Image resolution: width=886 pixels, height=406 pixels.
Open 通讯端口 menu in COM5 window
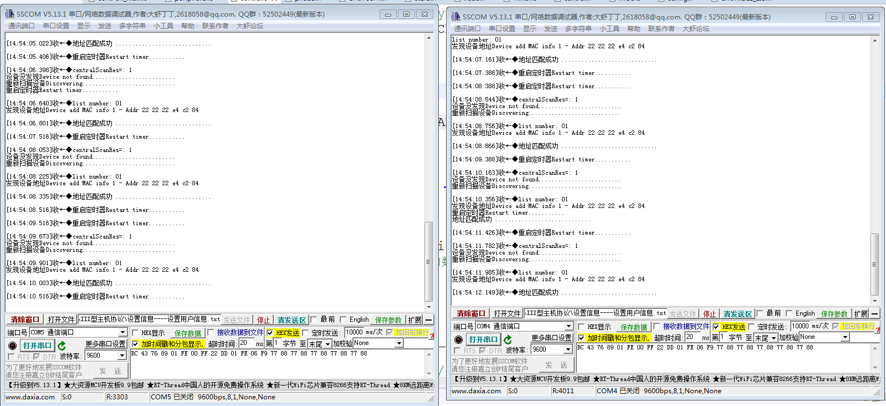pos(21,26)
